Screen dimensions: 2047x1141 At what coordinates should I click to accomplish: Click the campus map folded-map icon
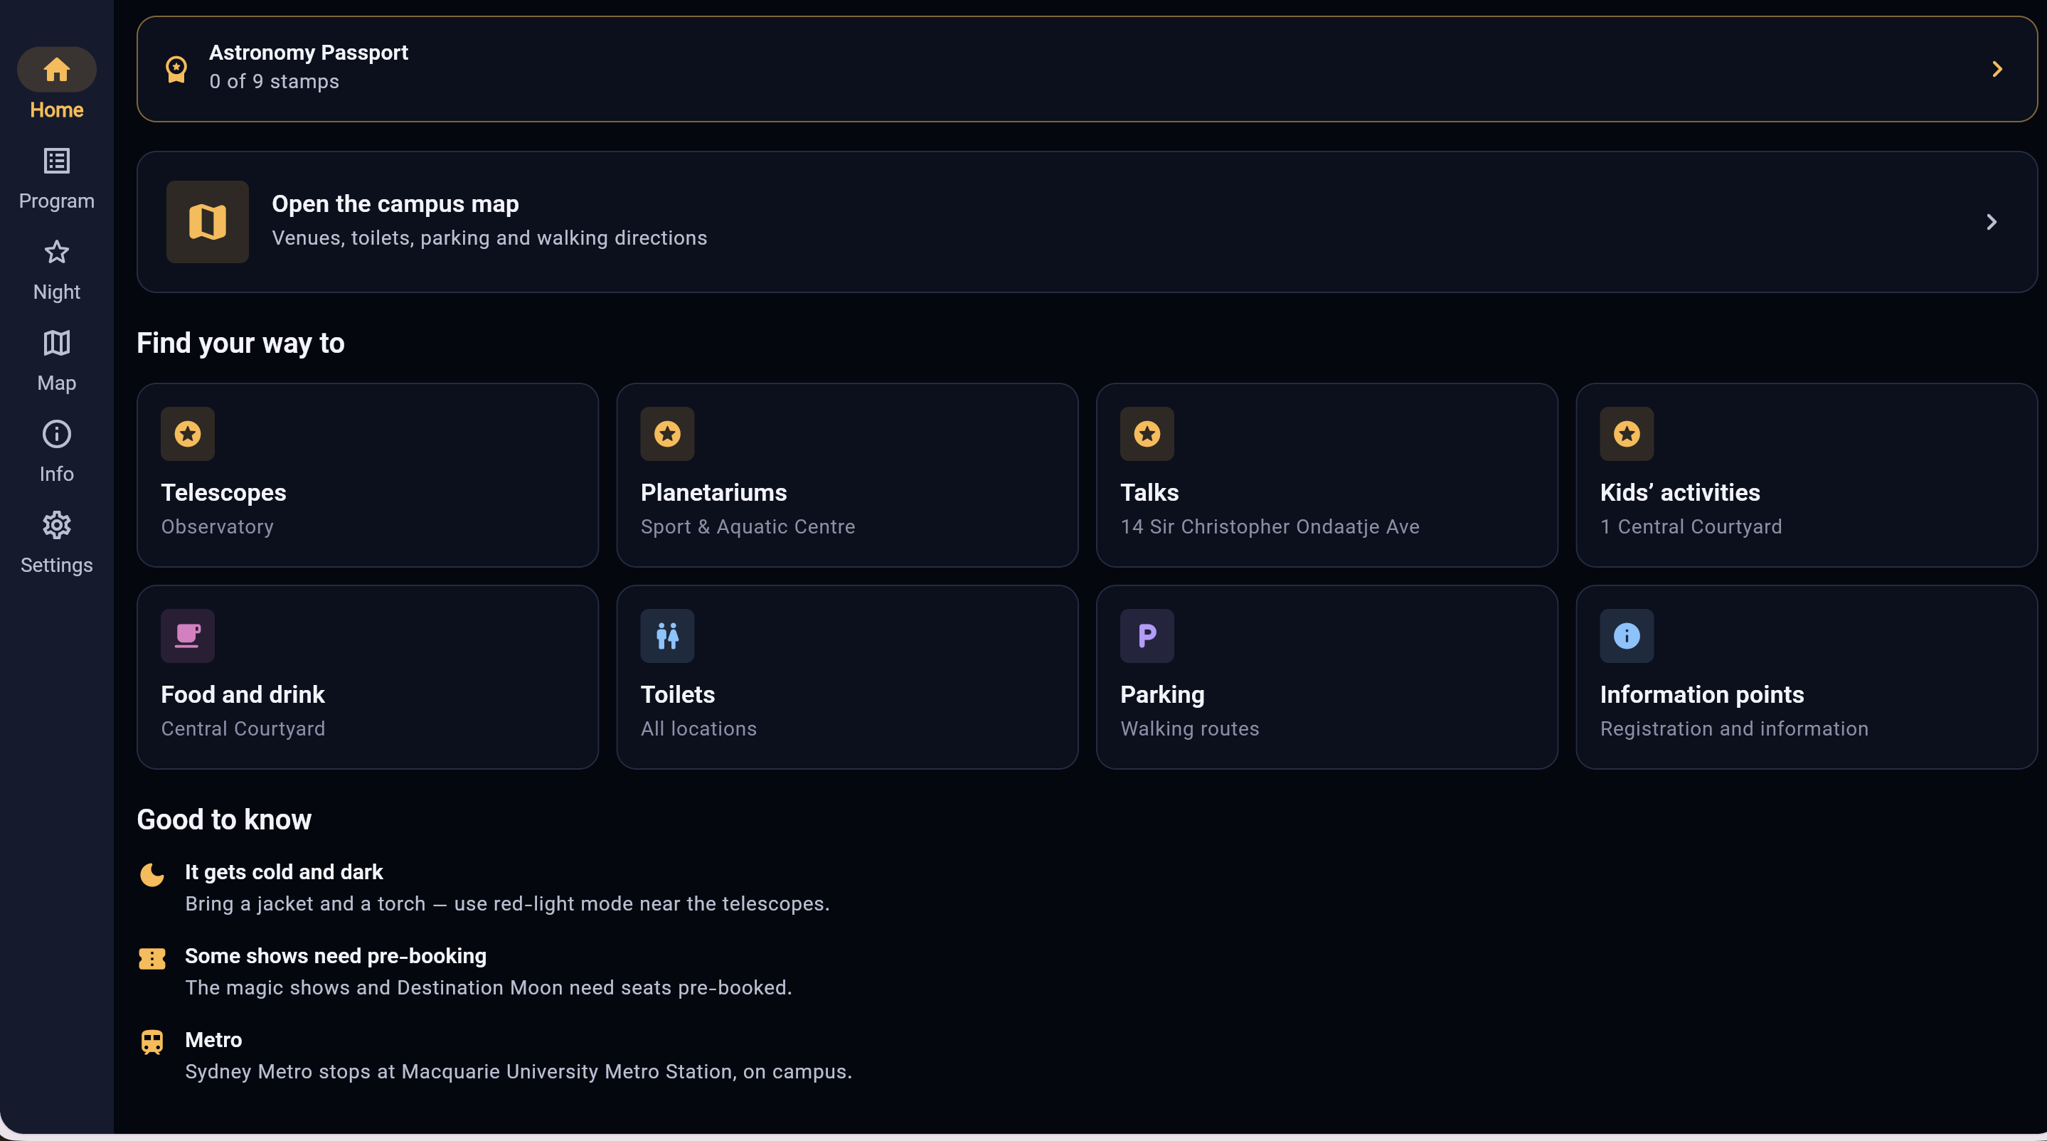(208, 222)
